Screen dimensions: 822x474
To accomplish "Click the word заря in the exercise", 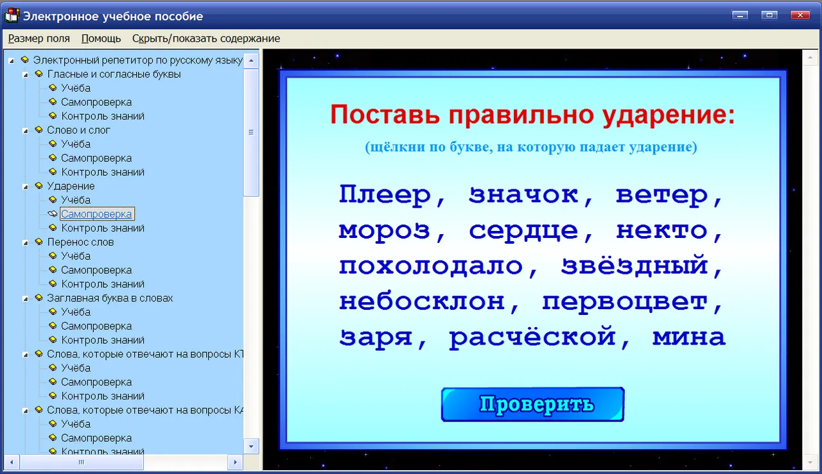I will [x=376, y=338].
